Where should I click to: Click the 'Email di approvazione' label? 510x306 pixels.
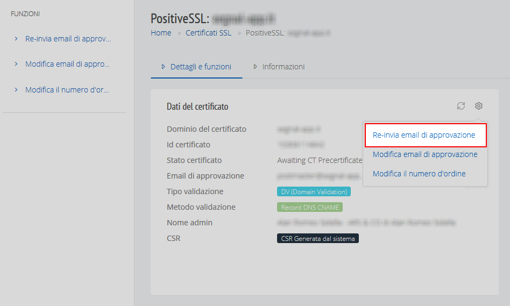[x=205, y=176]
